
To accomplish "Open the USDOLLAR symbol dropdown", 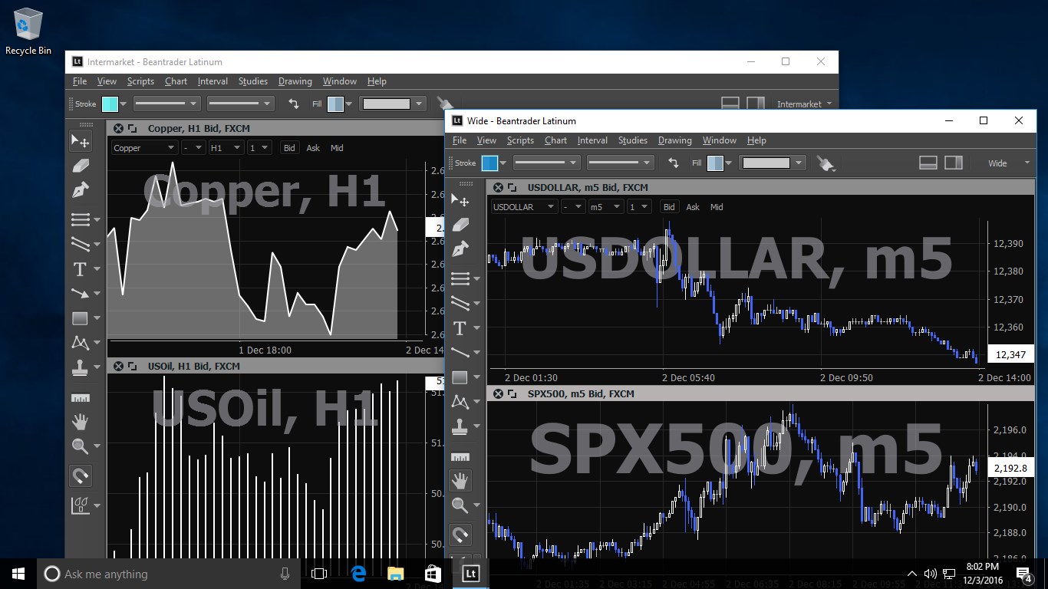I will point(524,207).
